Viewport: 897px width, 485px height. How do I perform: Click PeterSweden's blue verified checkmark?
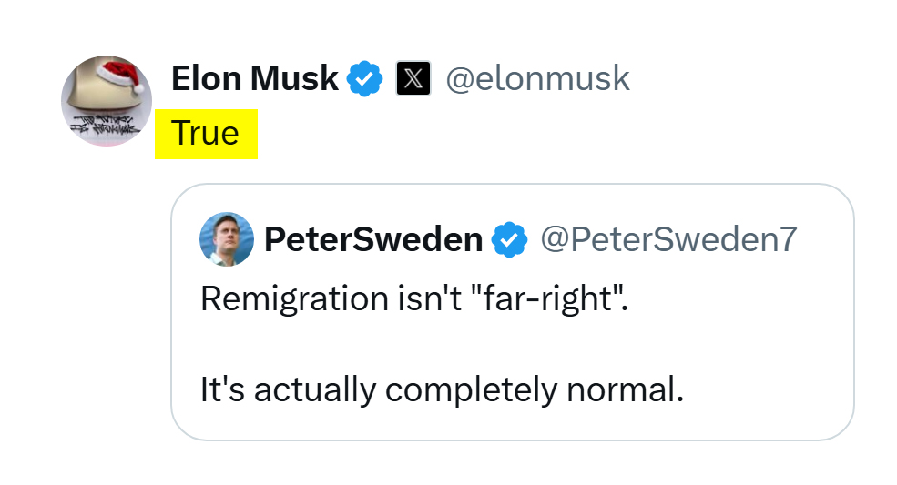point(510,239)
